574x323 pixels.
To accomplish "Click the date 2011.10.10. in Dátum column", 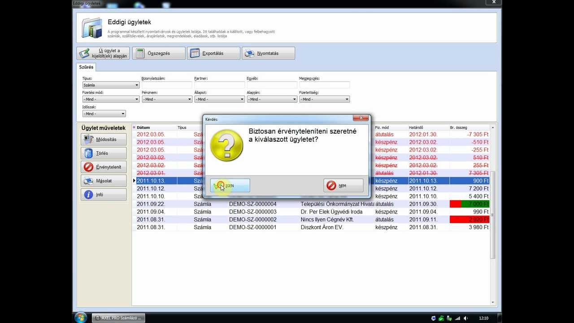I will point(151,196).
